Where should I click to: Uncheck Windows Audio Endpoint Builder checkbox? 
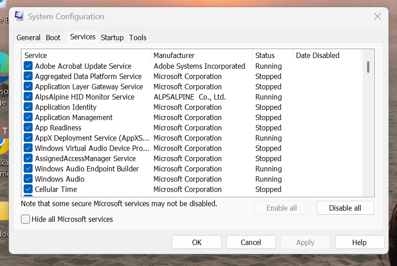coord(28,169)
